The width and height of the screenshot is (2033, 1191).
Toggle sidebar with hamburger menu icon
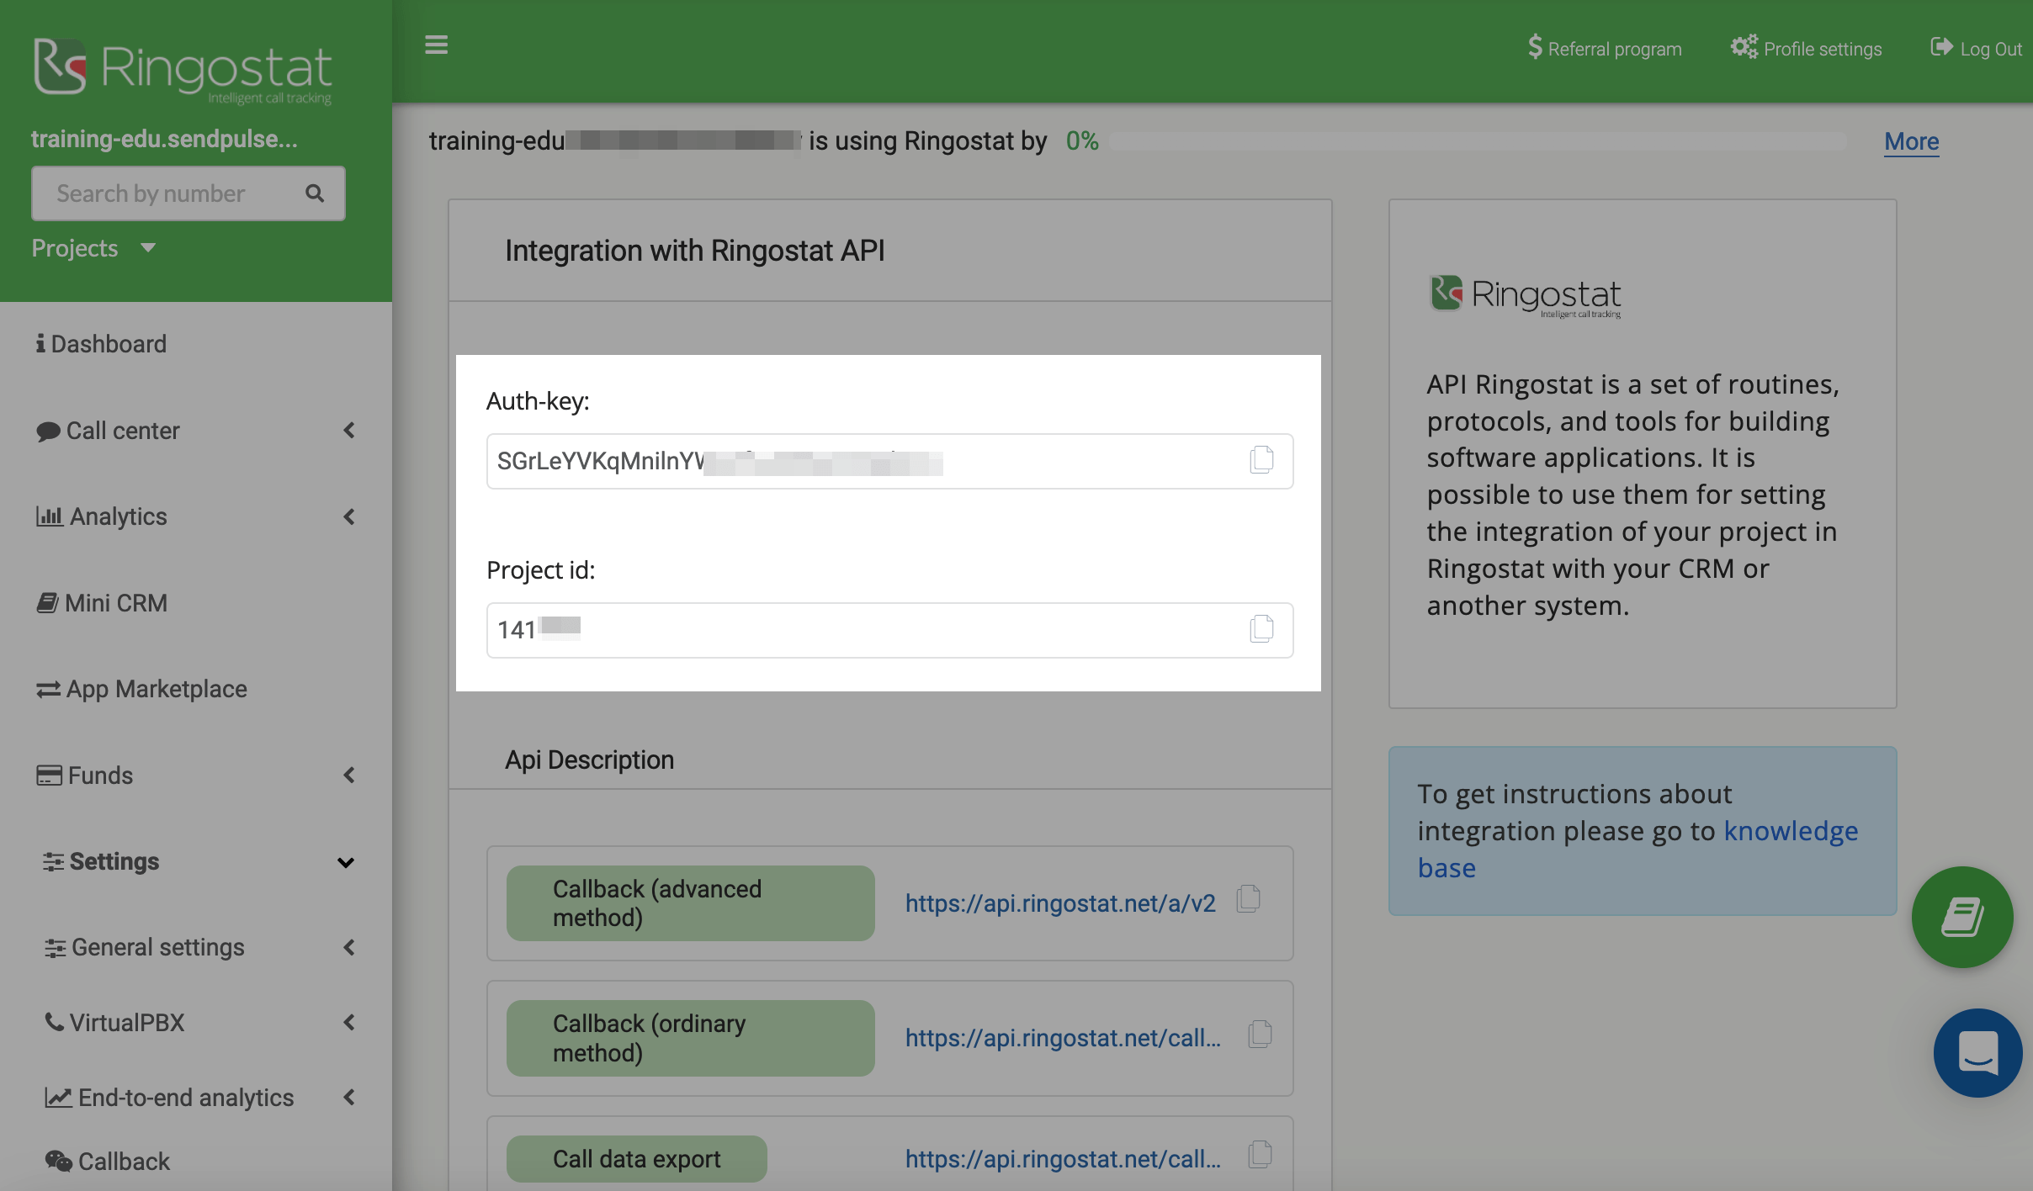coord(436,45)
